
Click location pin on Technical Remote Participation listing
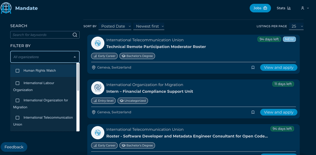tap(94, 68)
